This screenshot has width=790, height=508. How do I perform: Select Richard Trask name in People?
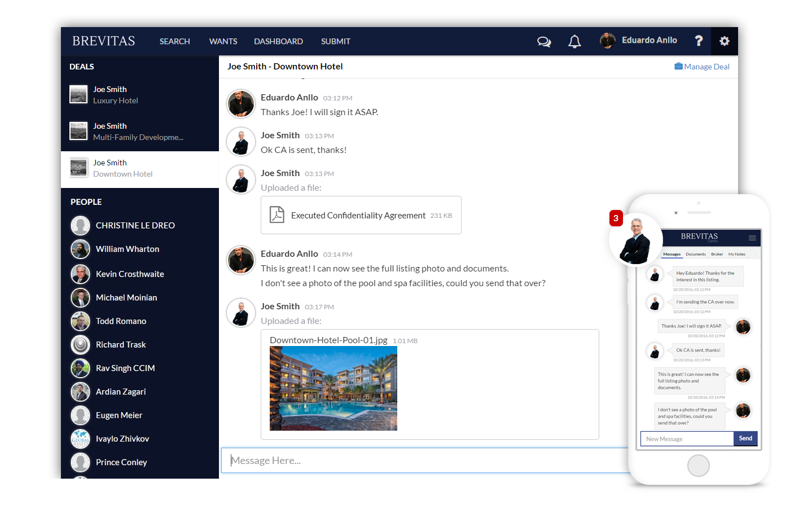[121, 344]
